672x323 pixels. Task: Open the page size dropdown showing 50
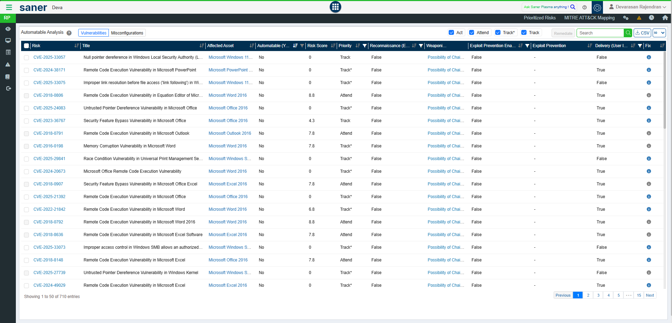[x=659, y=33]
